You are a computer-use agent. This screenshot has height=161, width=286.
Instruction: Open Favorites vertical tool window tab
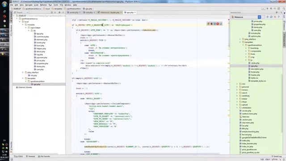click(x=11, y=147)
